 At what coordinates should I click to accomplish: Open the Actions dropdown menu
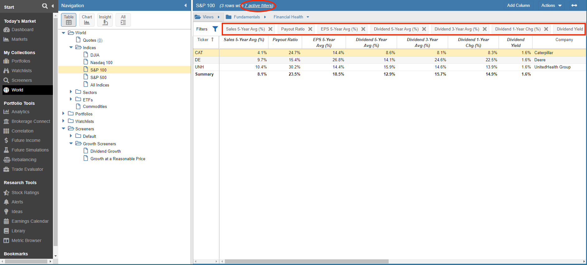(x=551, y=6)
